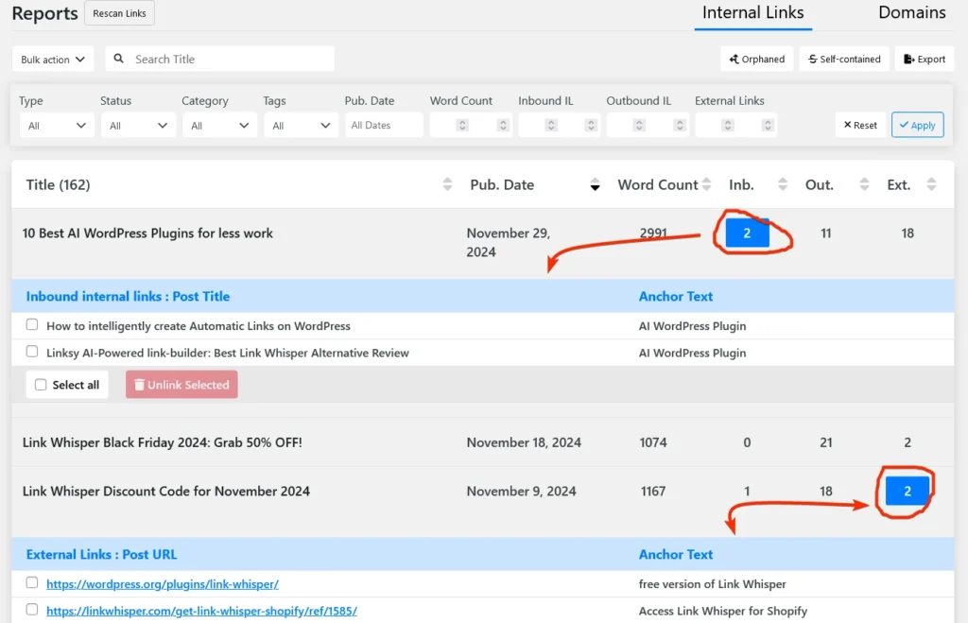This screenshot has height=623, width=968.
Task: Show Self-contained posts
Action: [844, 60]
